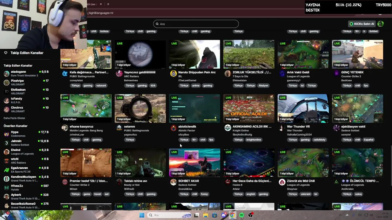
Task: Open File Explorer from the taskbar
Action: [205, 215]
